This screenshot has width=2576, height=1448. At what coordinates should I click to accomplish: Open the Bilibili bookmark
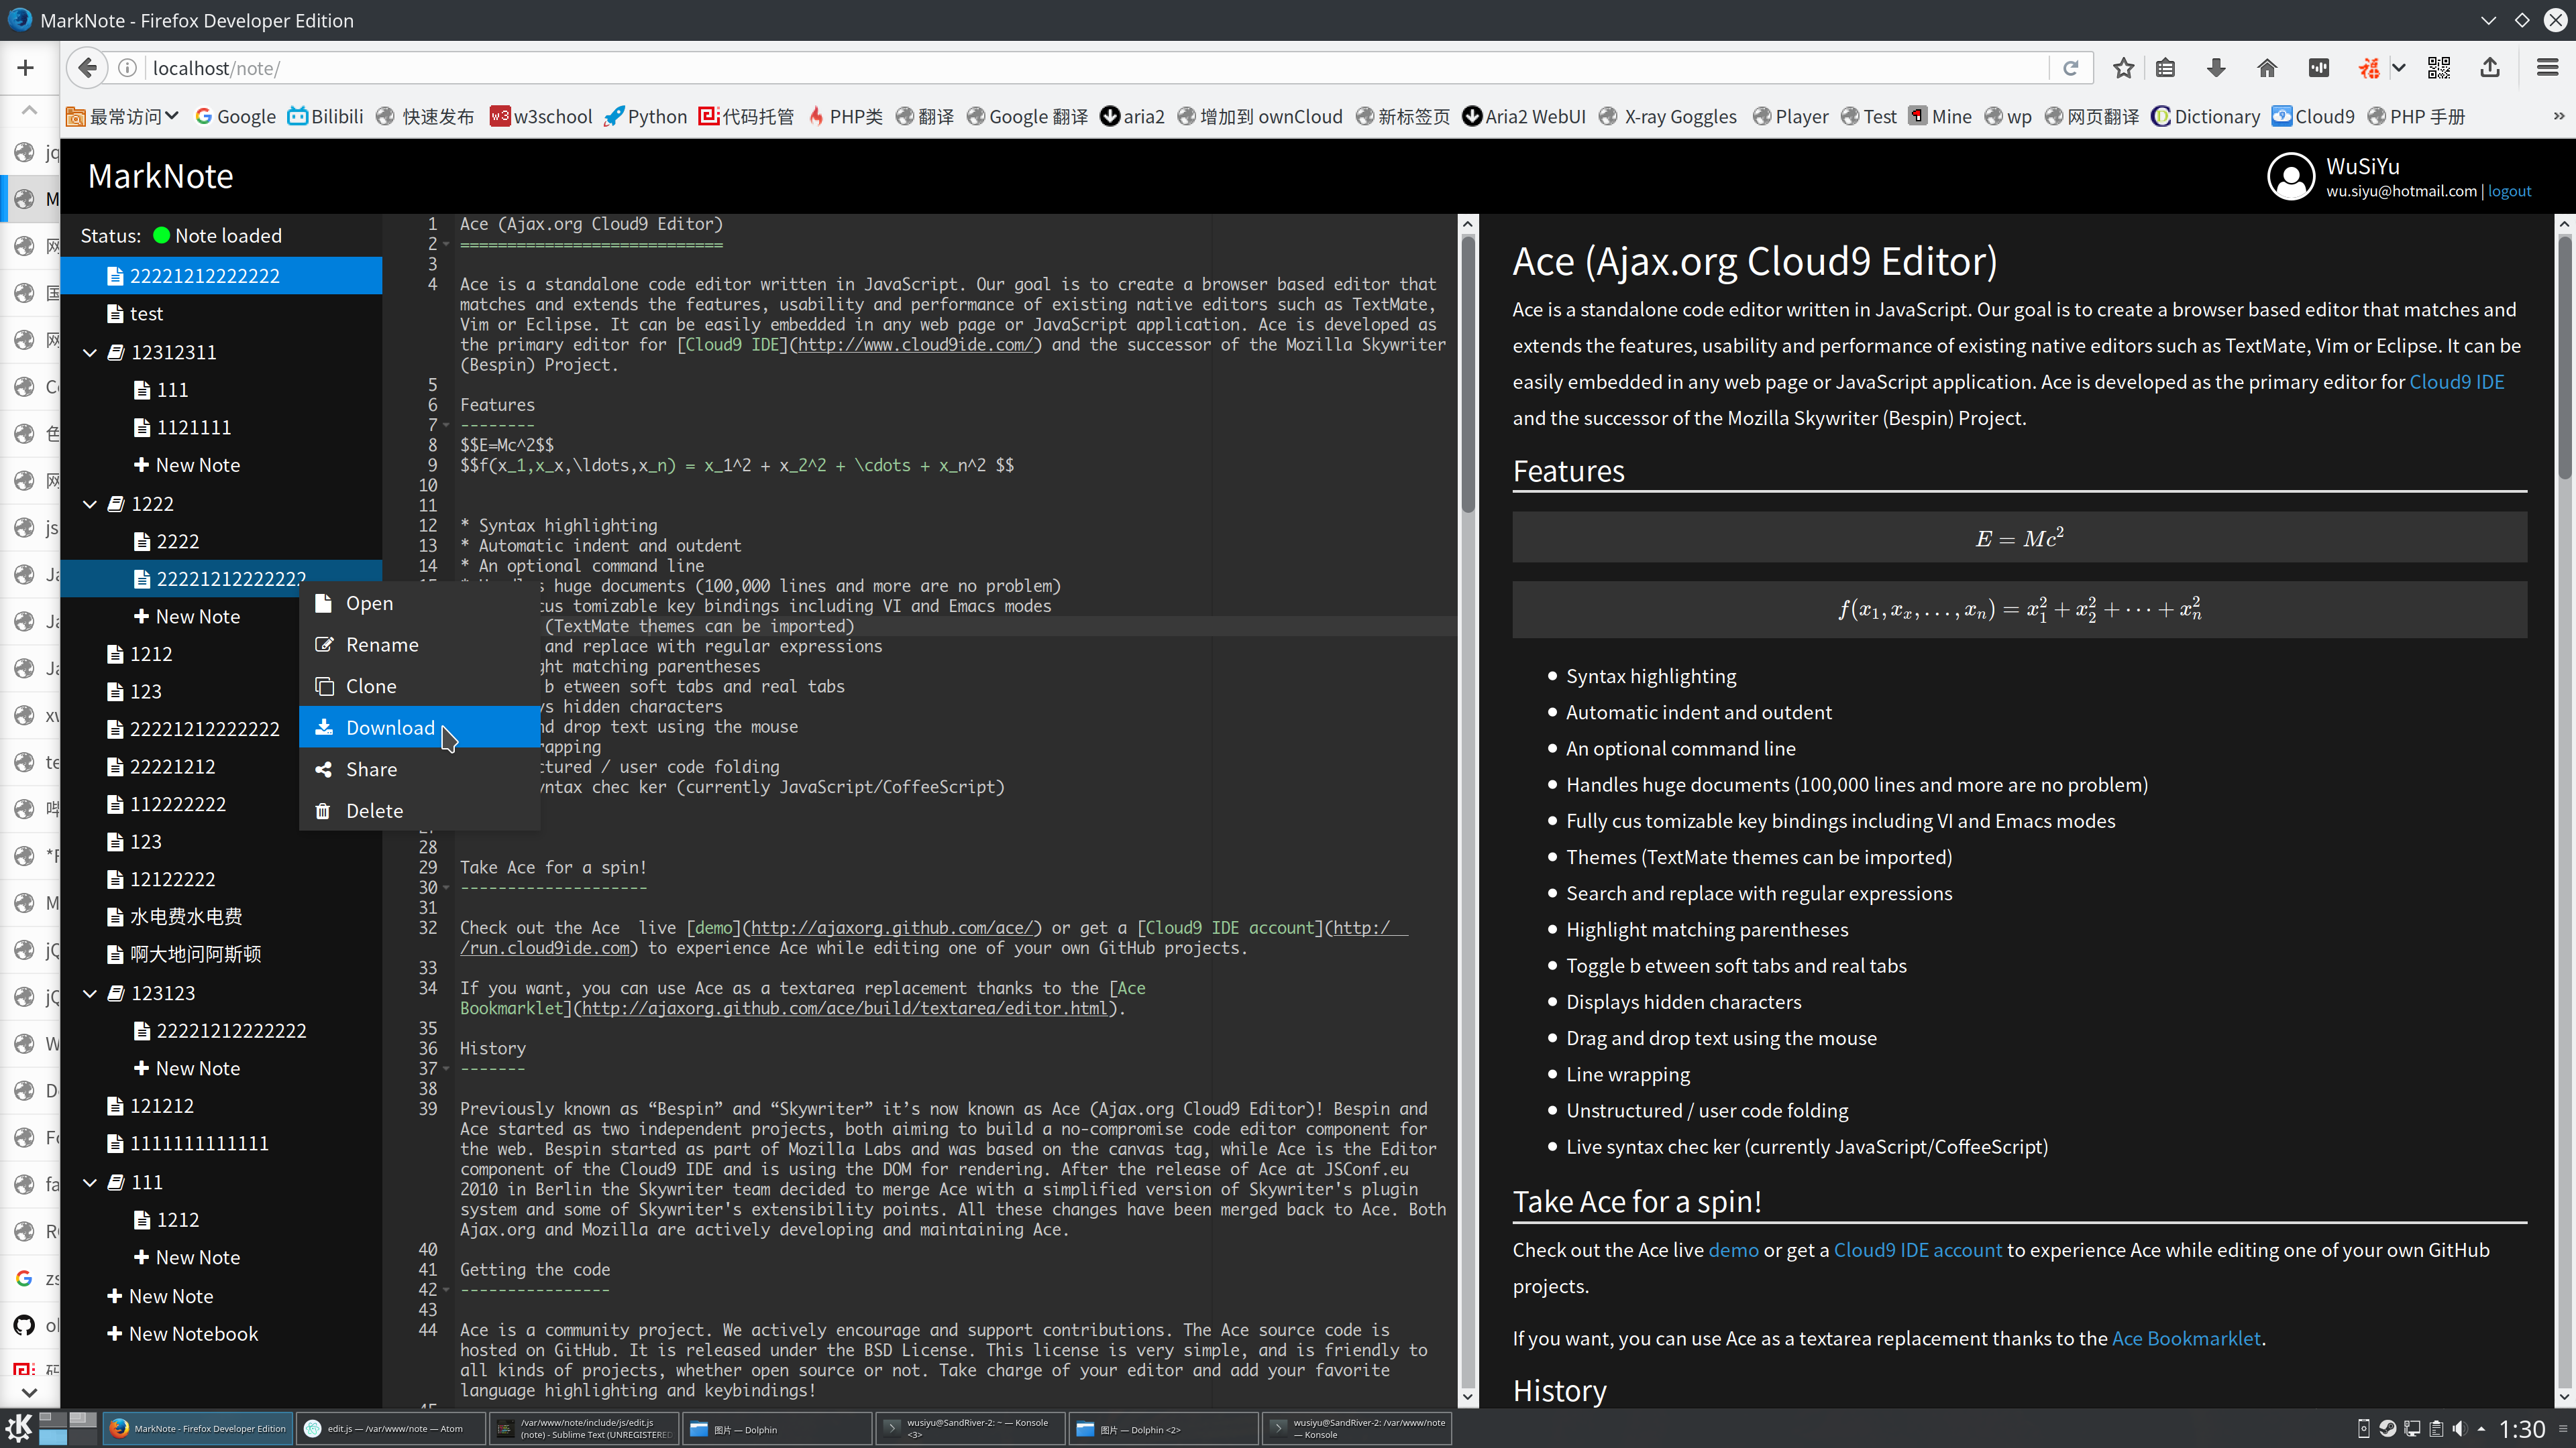(325, 117)
